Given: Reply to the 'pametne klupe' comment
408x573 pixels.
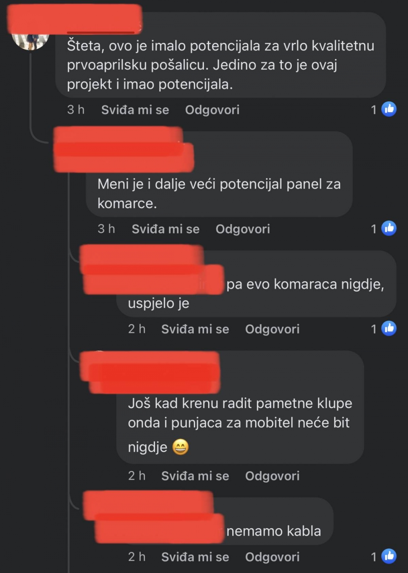Looking at the screenshot, I should tap(272, 476).
